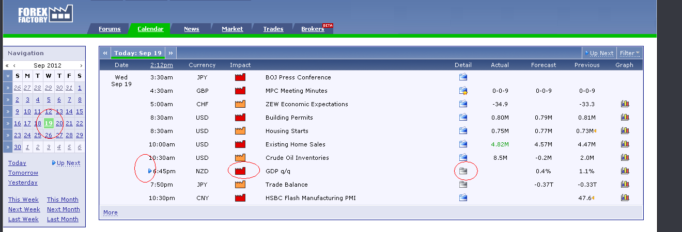The width and height of the screenshot is (682, 232).
Task: Open the Calendar tab
Action: point(150,29)
